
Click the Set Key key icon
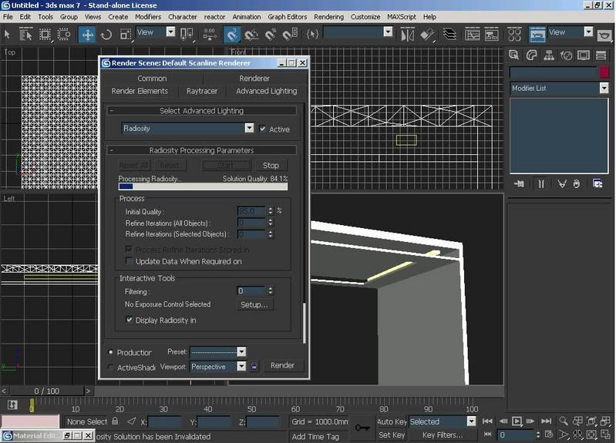[x=362, y=428]
